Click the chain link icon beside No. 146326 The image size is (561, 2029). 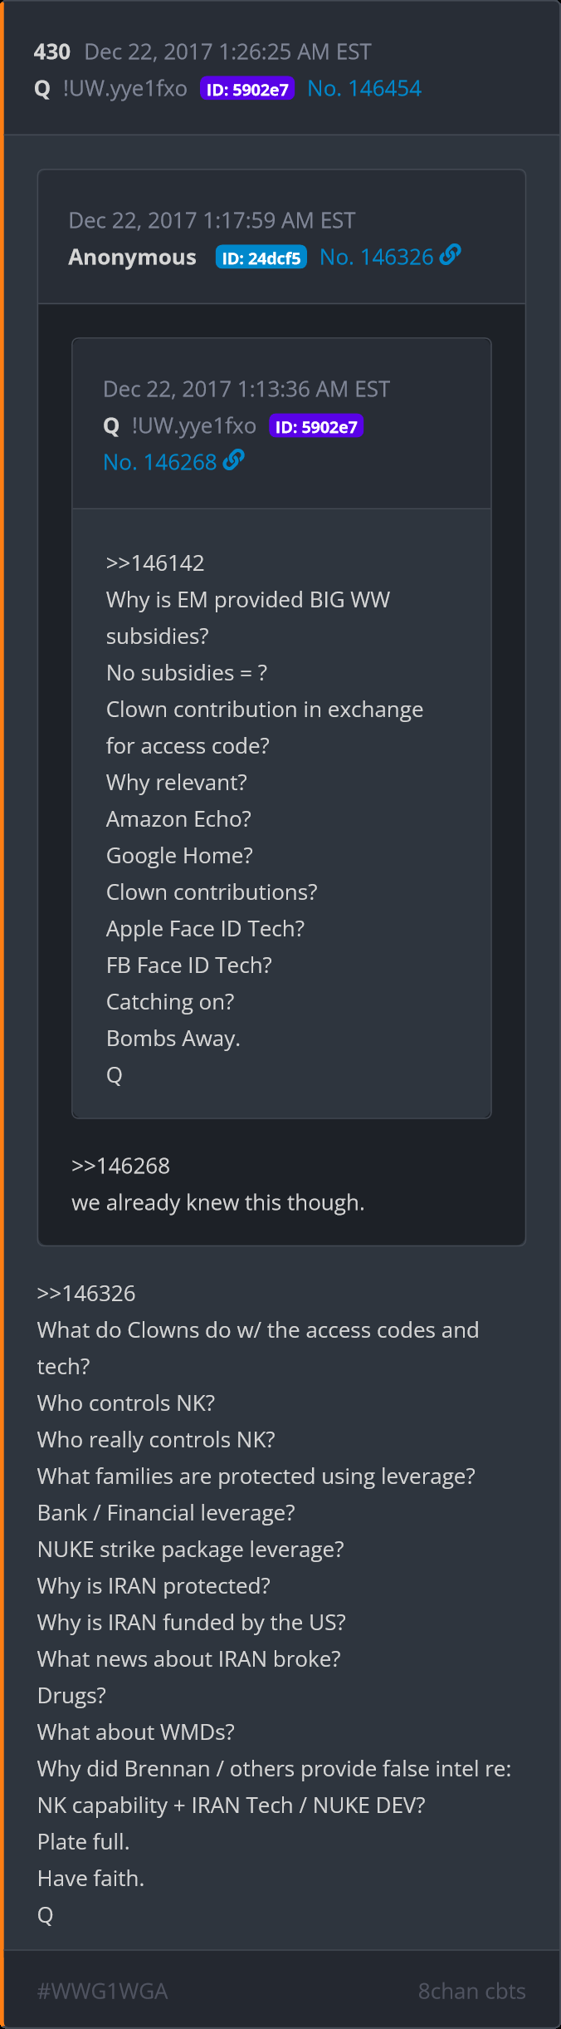pos(450,255)
